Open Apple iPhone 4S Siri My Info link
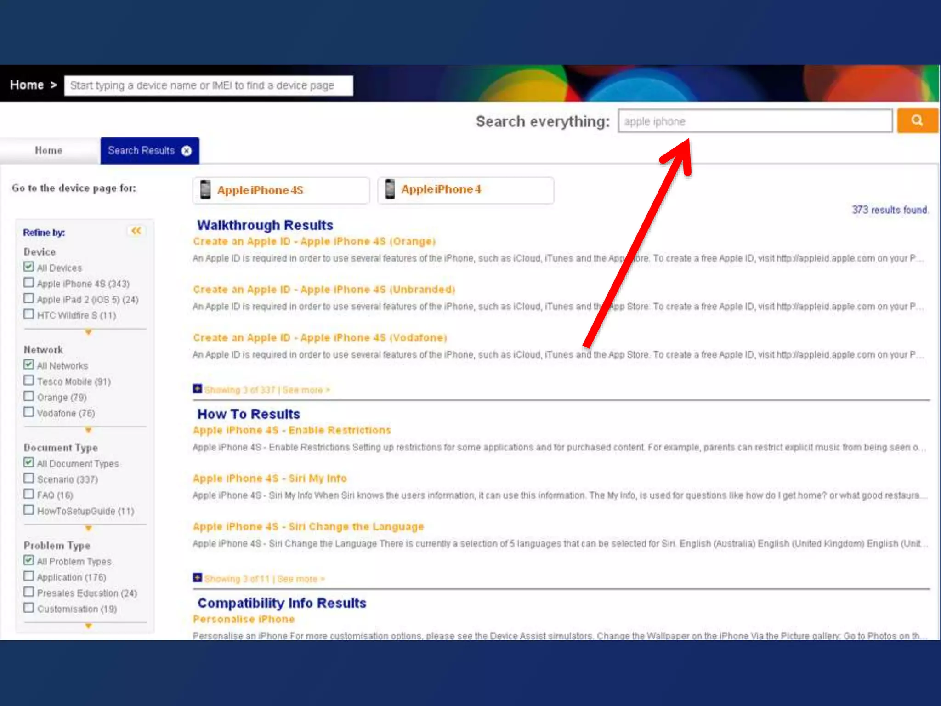 click(269, 478)
